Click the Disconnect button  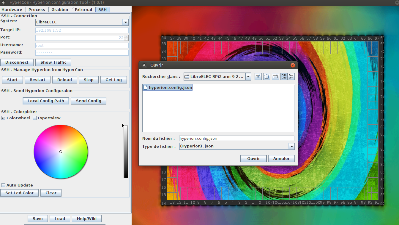17,62
